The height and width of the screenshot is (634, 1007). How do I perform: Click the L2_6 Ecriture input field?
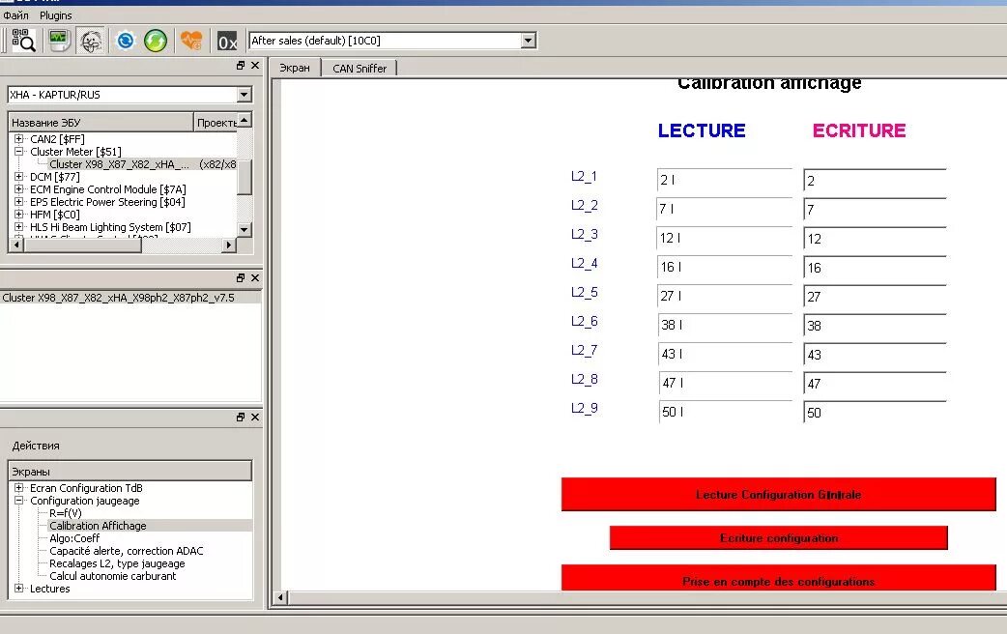click(x=875, y=325)
